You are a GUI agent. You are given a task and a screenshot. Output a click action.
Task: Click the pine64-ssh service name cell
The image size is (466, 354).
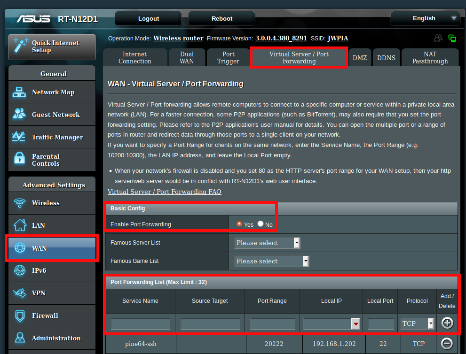pyautogui.click(x=141, y=344)
